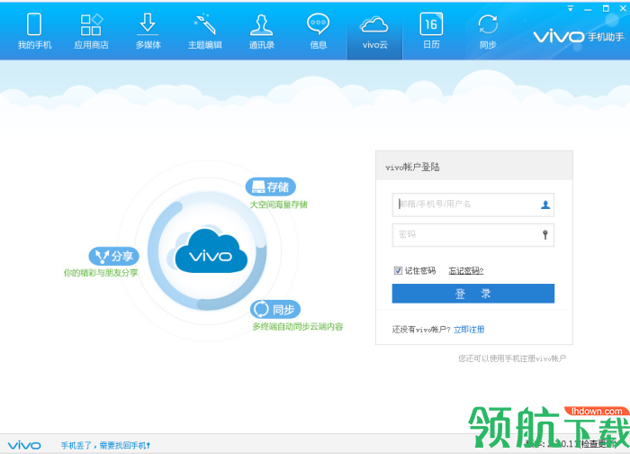Open the title bar dropdown menu arrow

pyautogui.click(x=570, y=8)
